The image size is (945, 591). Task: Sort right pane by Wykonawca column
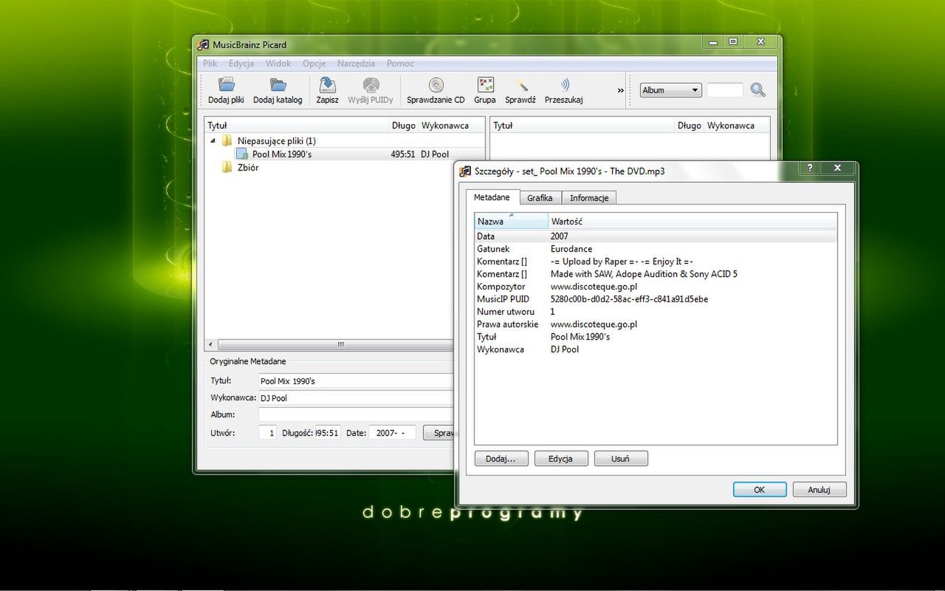737,126
